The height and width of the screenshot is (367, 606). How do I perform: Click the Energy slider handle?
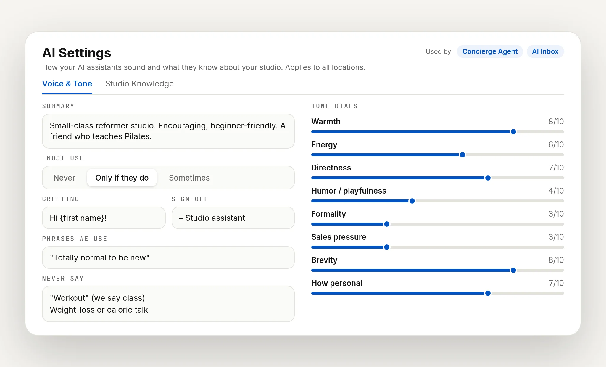(462, 155)
